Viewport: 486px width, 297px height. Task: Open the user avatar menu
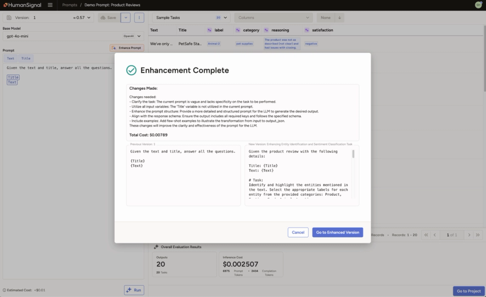[478, 5]
